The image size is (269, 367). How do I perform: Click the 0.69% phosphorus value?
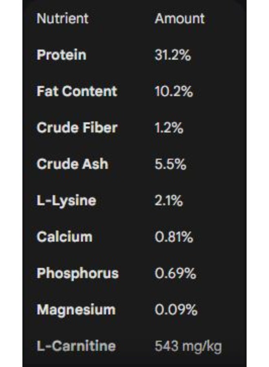[175, 273]
